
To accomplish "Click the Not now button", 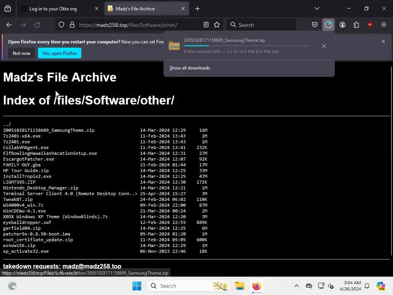I will pyautogui.click(x=21, y=53).
